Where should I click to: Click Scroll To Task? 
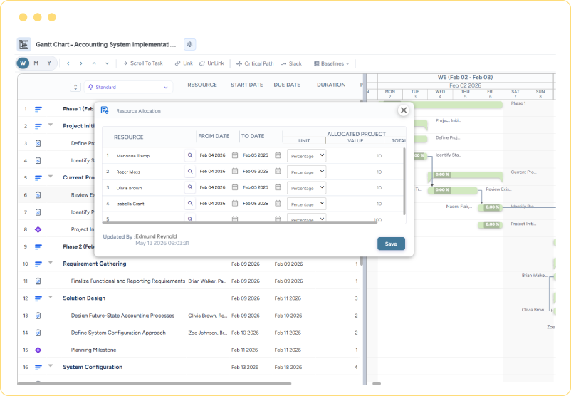(142, 63)
